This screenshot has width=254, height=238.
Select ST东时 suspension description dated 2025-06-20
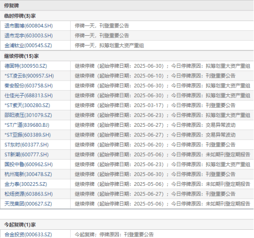click(155, 145)
